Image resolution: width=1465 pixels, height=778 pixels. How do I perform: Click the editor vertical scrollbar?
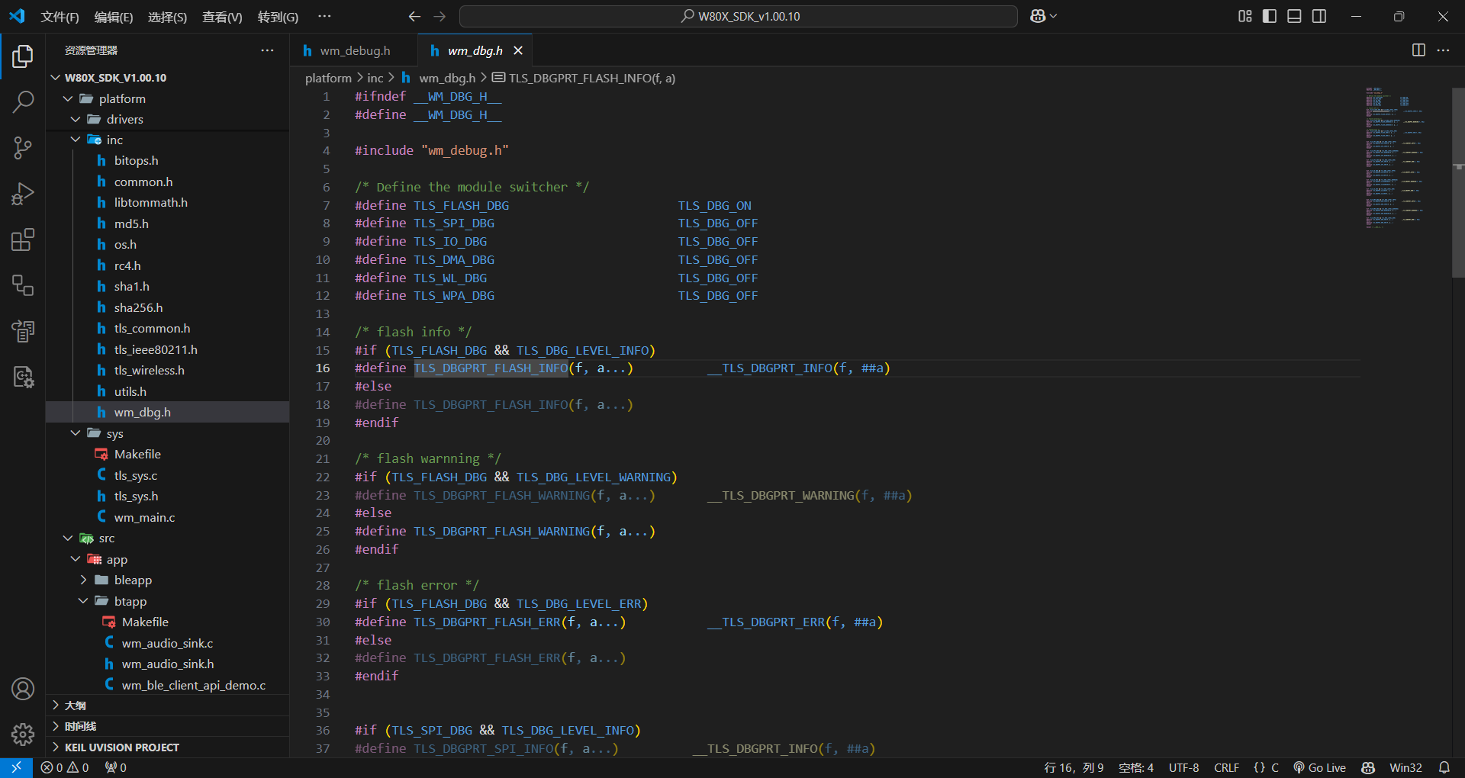[1458, 183]
